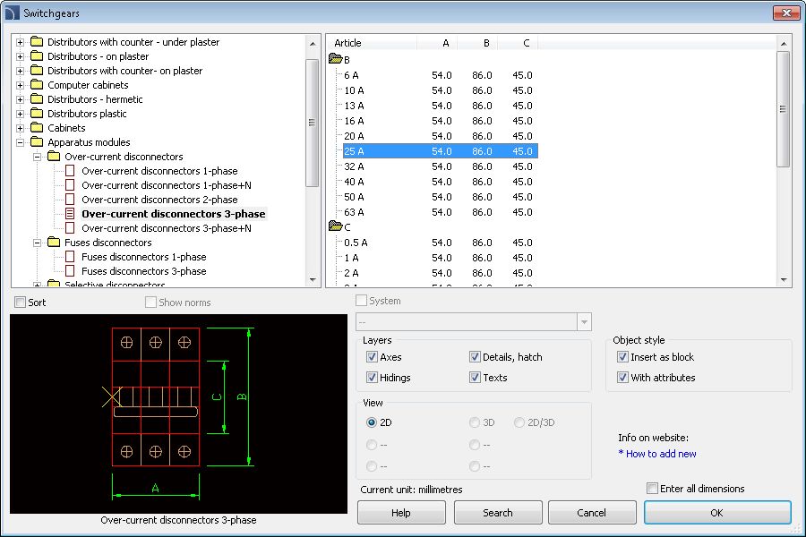
Task: Sort the list by the Article column header
Action: 371,43
